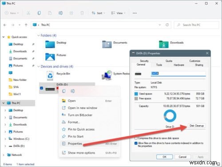Toggle the DATA (D:) drive selection checkbox
The height and width of the screenshot is (167, 222).
(42, 88)
